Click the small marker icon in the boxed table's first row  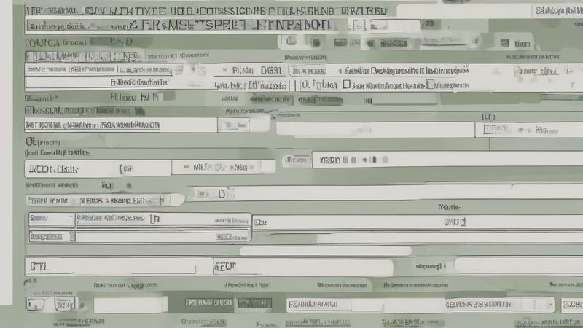click(154, 219)
